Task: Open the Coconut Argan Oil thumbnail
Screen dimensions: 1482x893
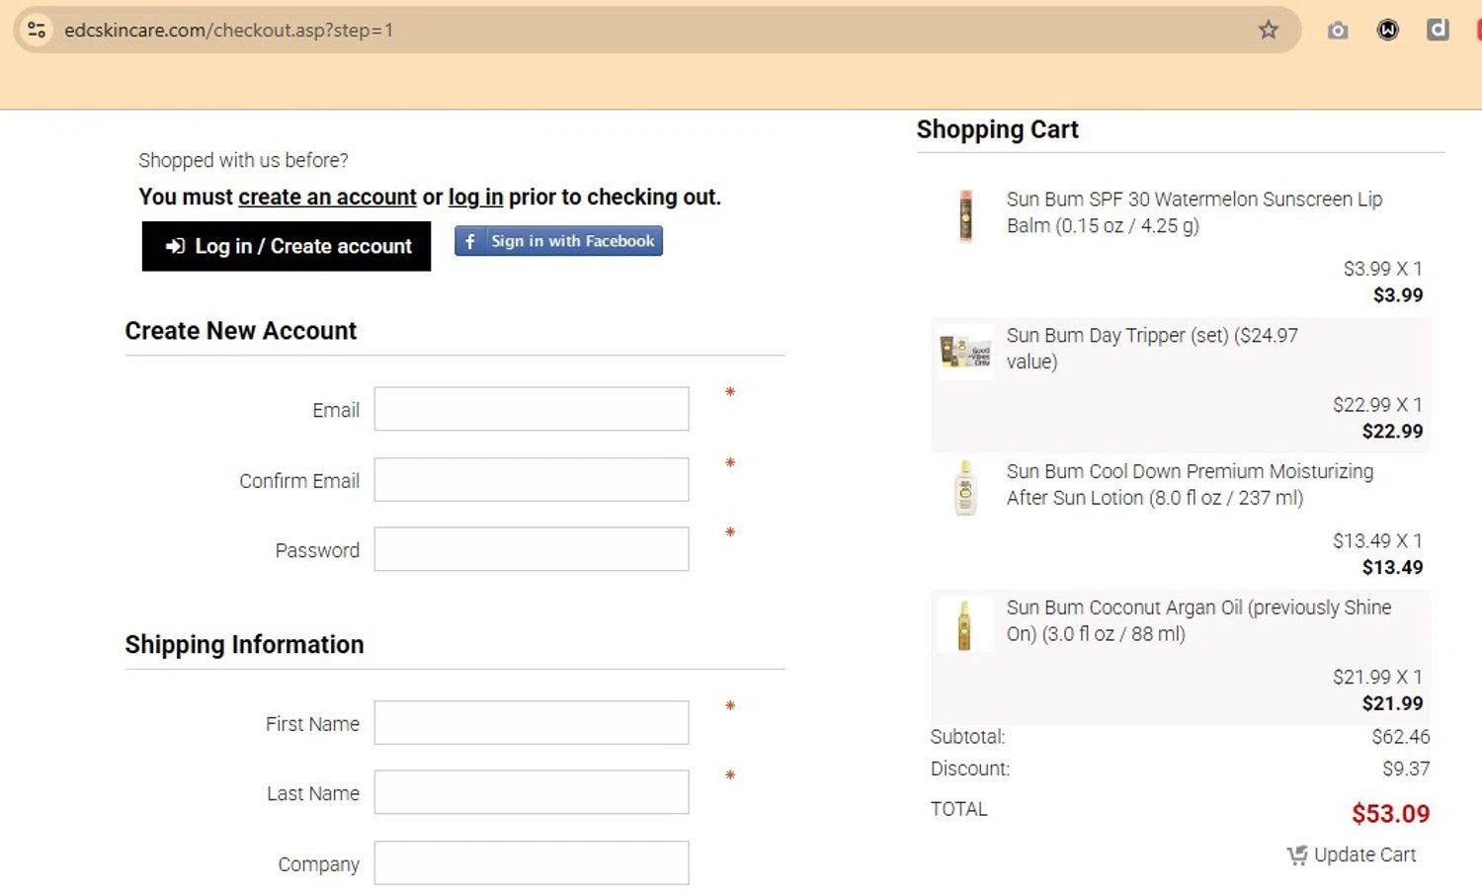Action: coord(964,623)
